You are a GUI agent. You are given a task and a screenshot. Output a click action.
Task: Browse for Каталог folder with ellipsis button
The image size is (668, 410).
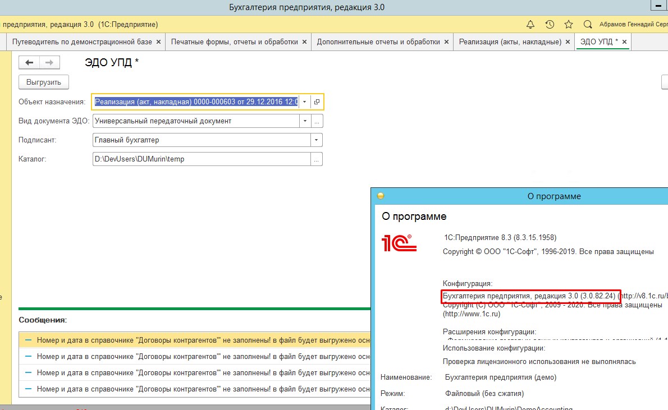click(317, 159)
